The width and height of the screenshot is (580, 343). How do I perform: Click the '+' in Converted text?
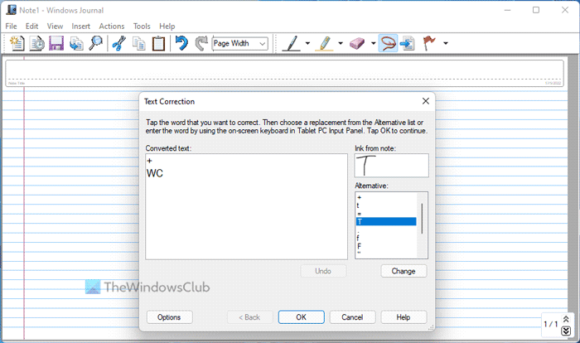click(149, 161)
